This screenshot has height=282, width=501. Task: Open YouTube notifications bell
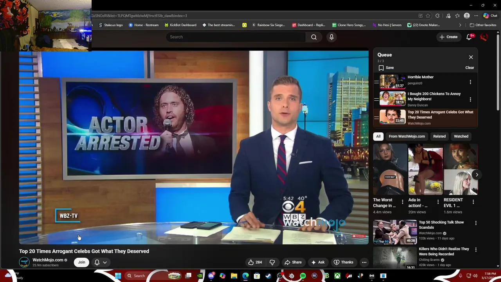469,37
